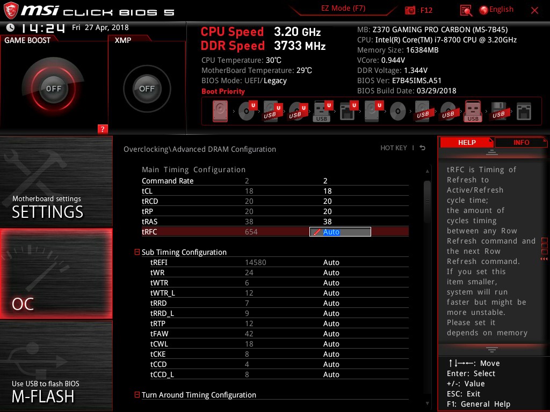
Task: Open the SETTINGS motherboard settings section
Action: tap(56, 181)
